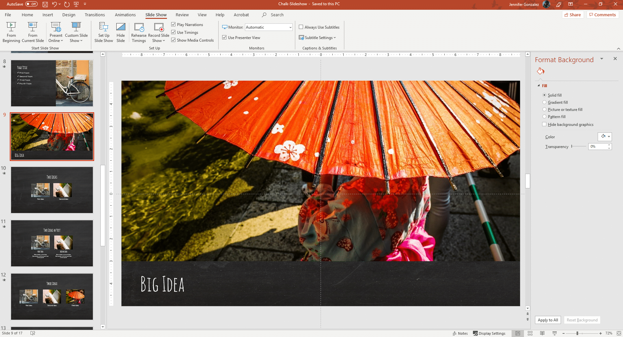Click the Fill paint bucket icon
Image resolution: width=623 pixels, height=337 pixels.
pos(540,71)
